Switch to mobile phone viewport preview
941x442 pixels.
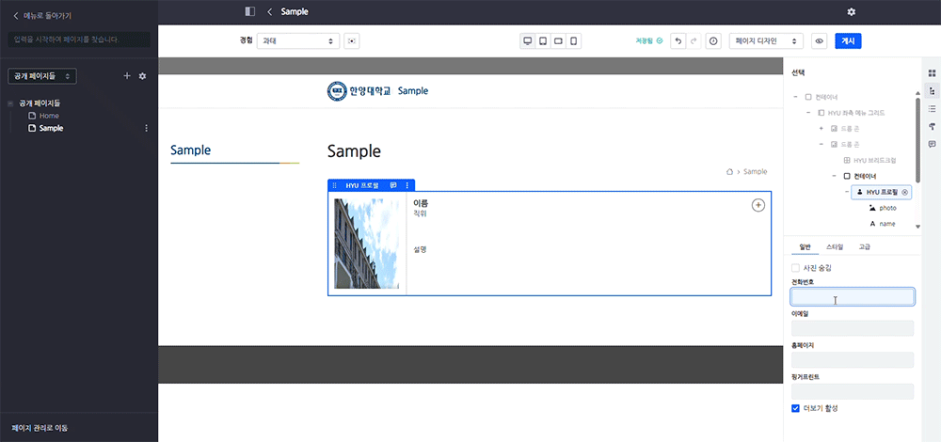(573, 41)
